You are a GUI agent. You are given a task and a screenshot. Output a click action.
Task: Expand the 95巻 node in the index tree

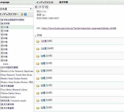point(2,49)
